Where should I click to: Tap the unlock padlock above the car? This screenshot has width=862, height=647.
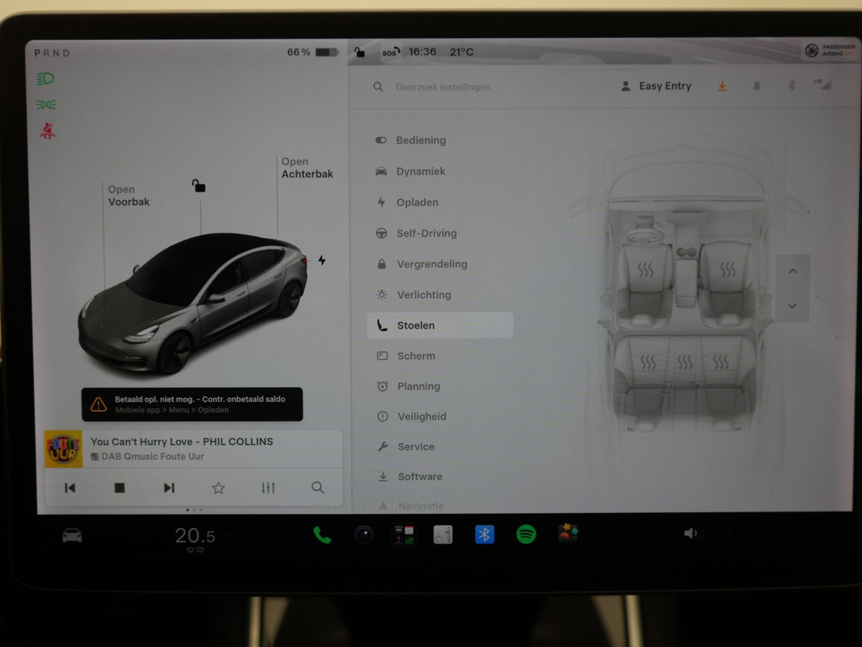click(198, 186)
